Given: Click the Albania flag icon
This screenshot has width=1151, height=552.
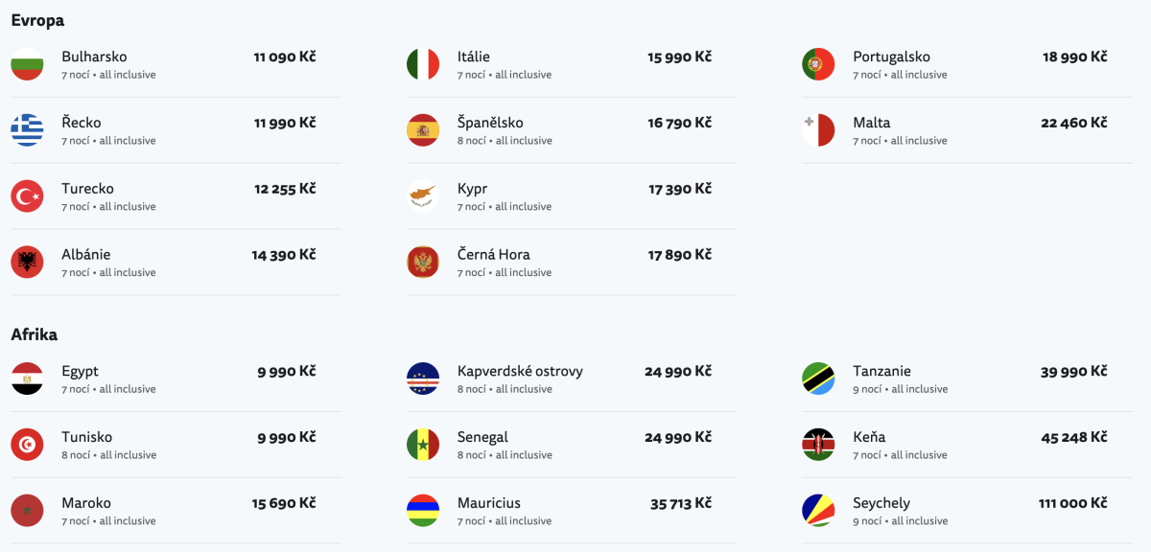Looking at the screenshot, I should [27, 263].
